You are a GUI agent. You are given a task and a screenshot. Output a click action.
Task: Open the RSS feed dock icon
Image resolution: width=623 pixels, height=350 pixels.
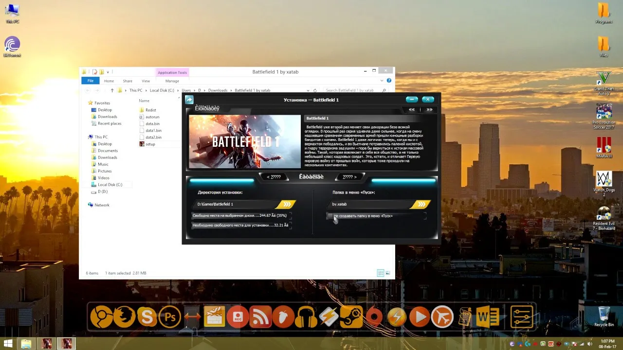coord(260,317)
